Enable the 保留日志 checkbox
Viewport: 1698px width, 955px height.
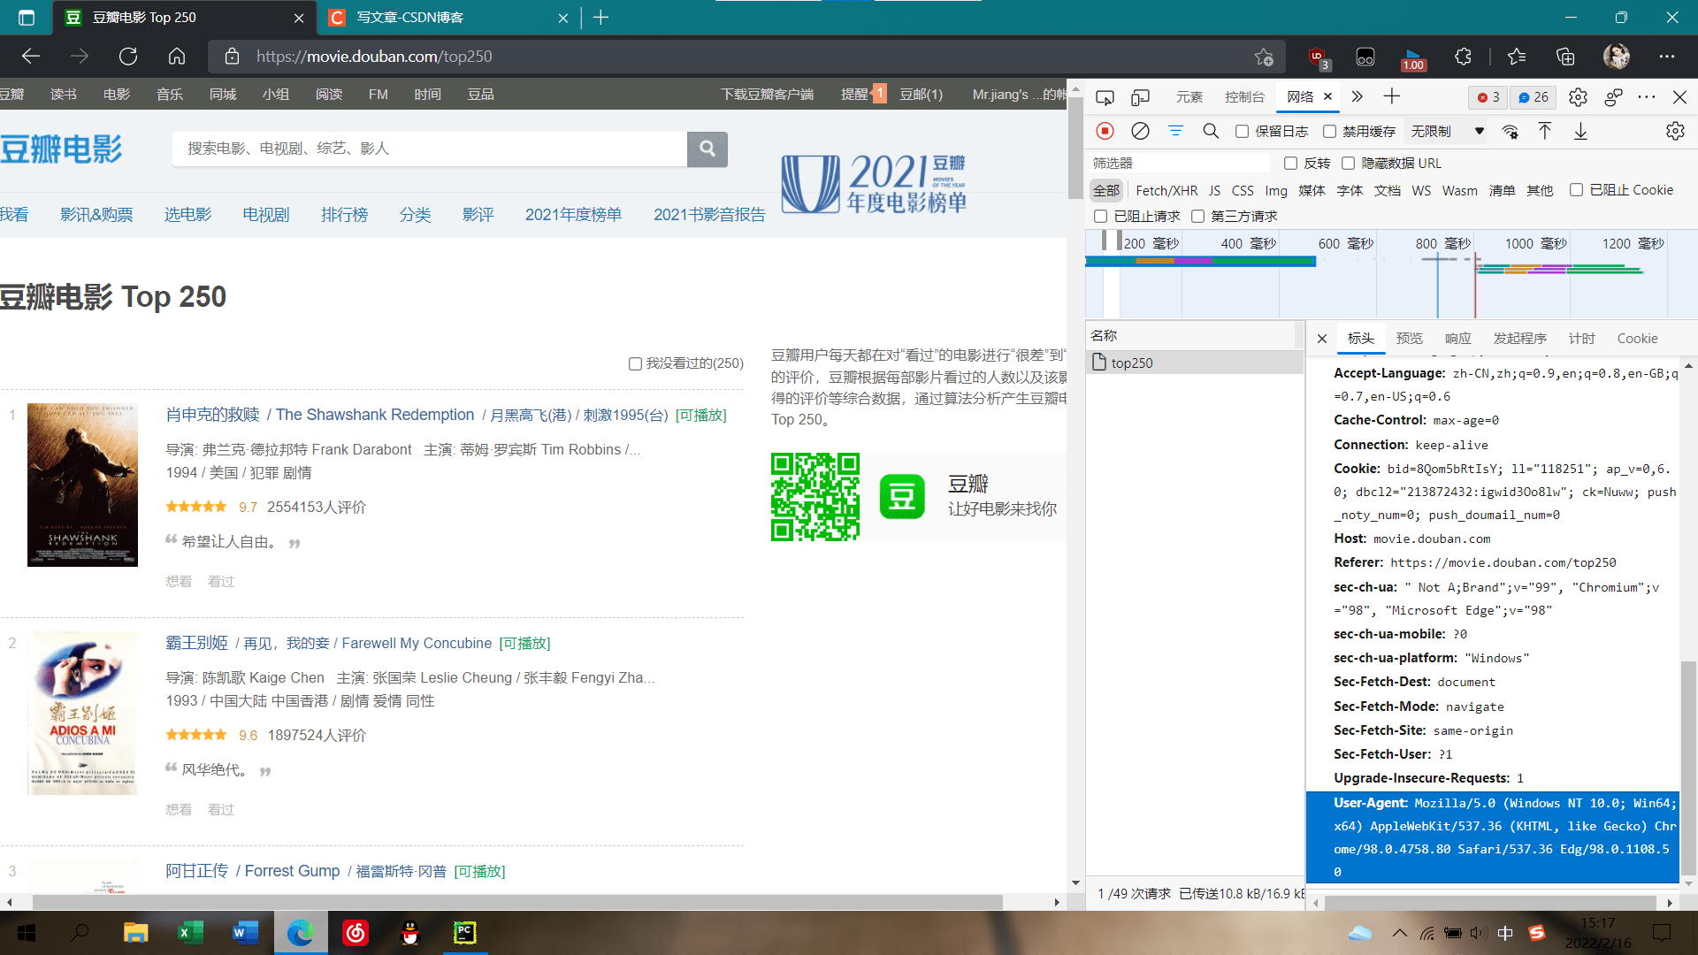pos(1242,131)
